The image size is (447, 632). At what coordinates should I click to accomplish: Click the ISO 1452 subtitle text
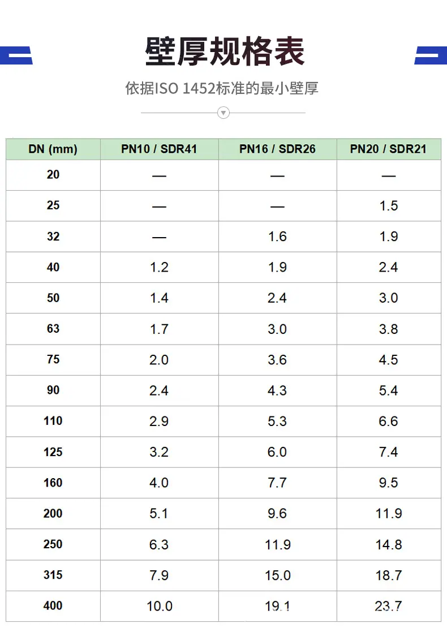click(222, 88)
